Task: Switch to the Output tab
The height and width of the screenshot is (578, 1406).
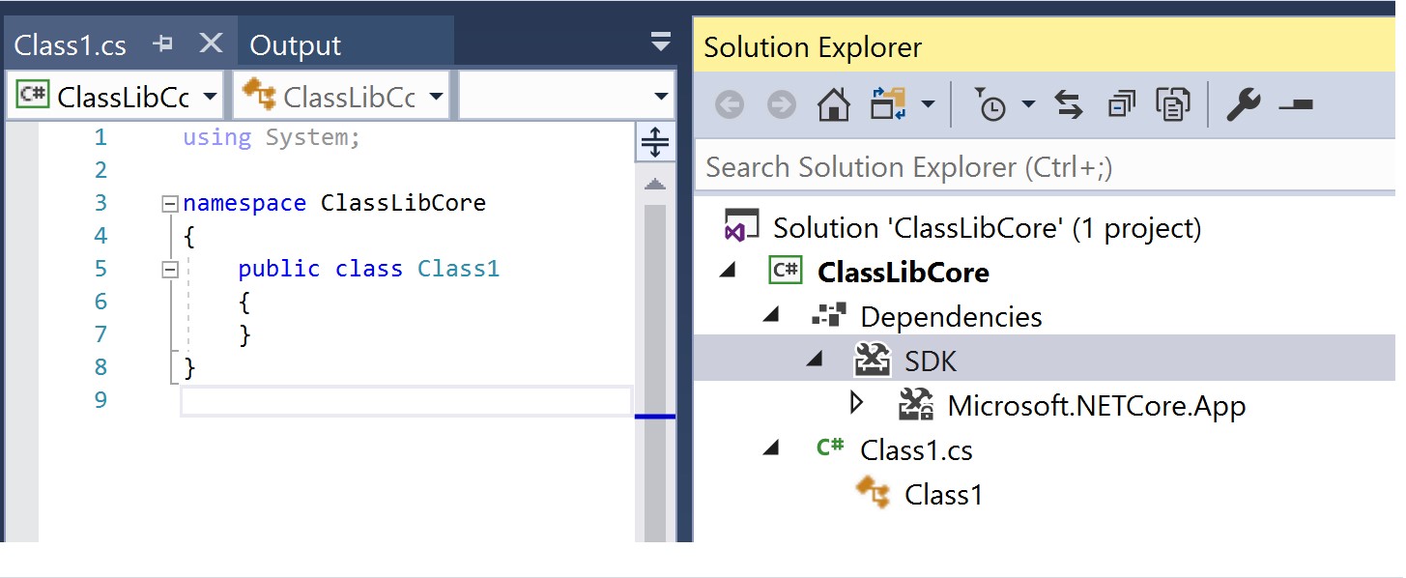Action: pyautogui.click(x=295, y=45)
